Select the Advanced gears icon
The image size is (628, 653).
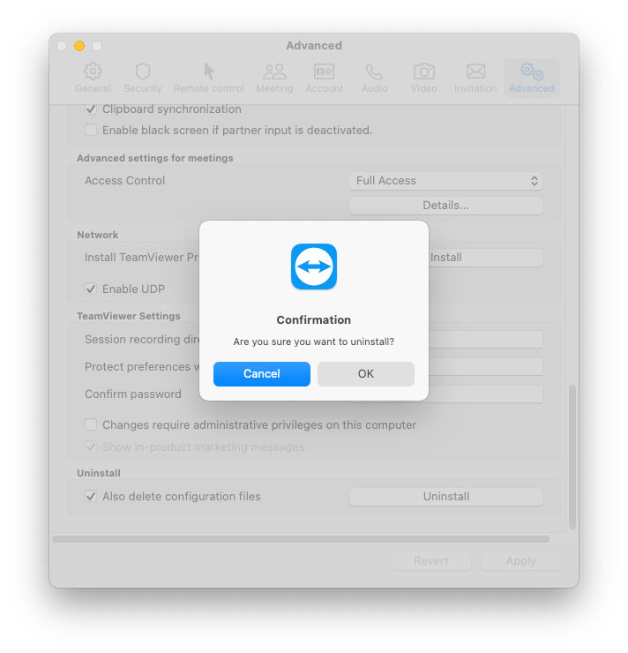pos(532,71)
